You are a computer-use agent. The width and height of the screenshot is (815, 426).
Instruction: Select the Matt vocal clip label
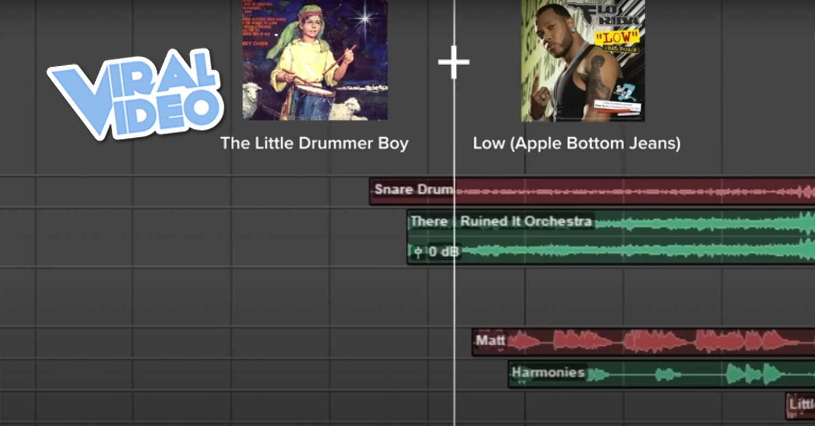tap(490, 341)
